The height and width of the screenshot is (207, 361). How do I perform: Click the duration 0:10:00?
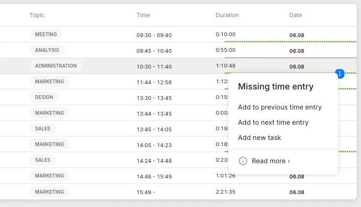tap(226, 34)
